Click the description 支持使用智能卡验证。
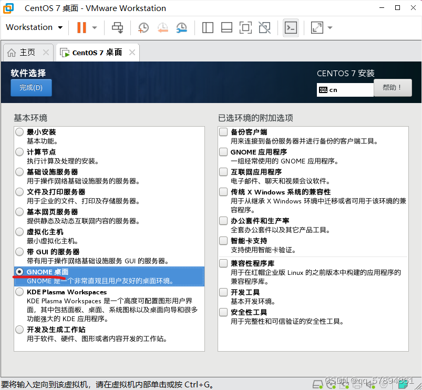This screenshot has width=422, height=390. (263, 250)
